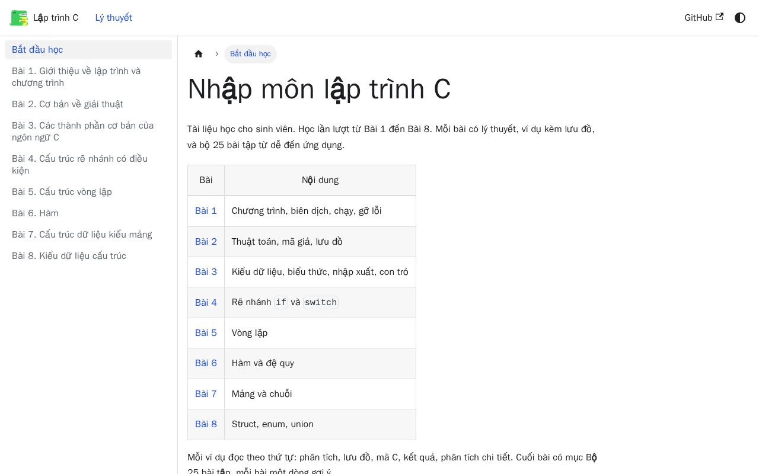This screenshot has width=759, height=474.
Task: Open sidebar Bài 4. Cấu trúc rẽ nhánh
Action: coord(88,165)
